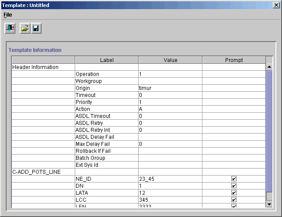The image size is (282, 217).
Task: Save the template with the floppy disk icon
Action: [x=36, y=28]
